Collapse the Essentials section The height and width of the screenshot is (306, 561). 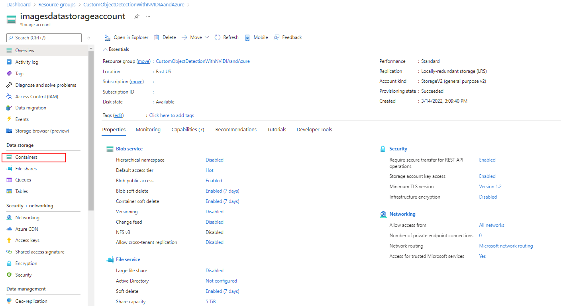pyautogui.click(x=105, y=49)
